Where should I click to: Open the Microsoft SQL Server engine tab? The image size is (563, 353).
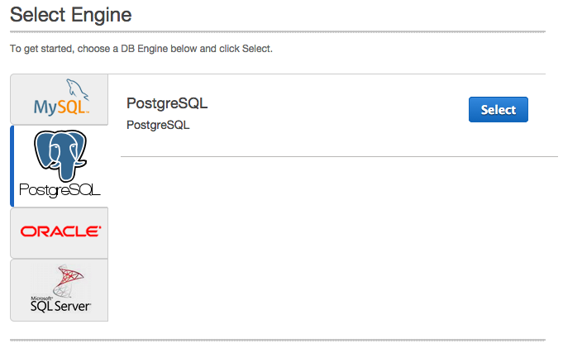(x=60, y=289)
